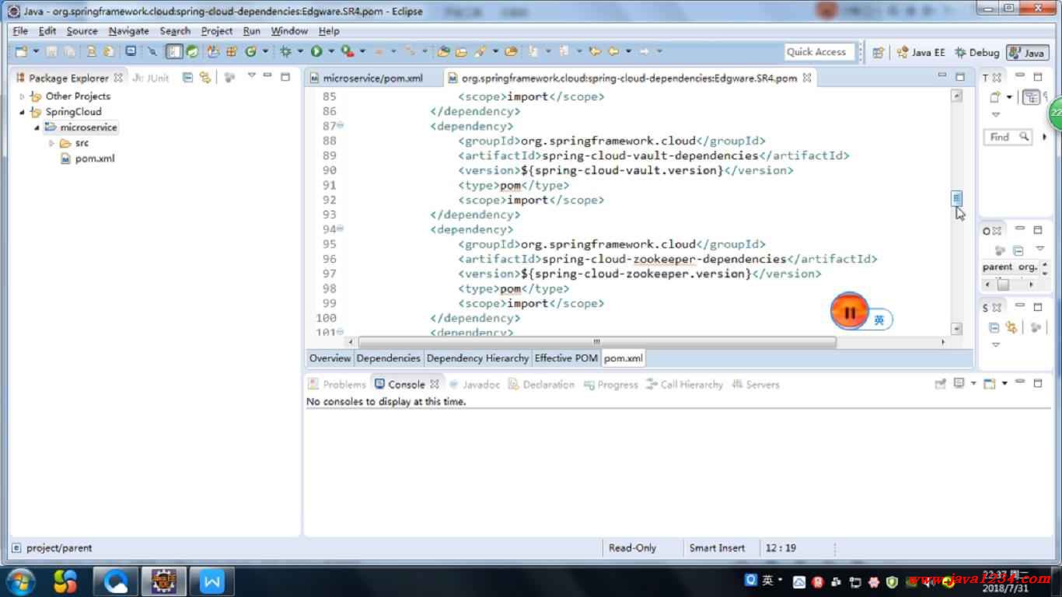This screenshot has height=597, width=1062.
Task: Click the spring-cloud-vault.version text on line 90
Action: coord(625,170)
